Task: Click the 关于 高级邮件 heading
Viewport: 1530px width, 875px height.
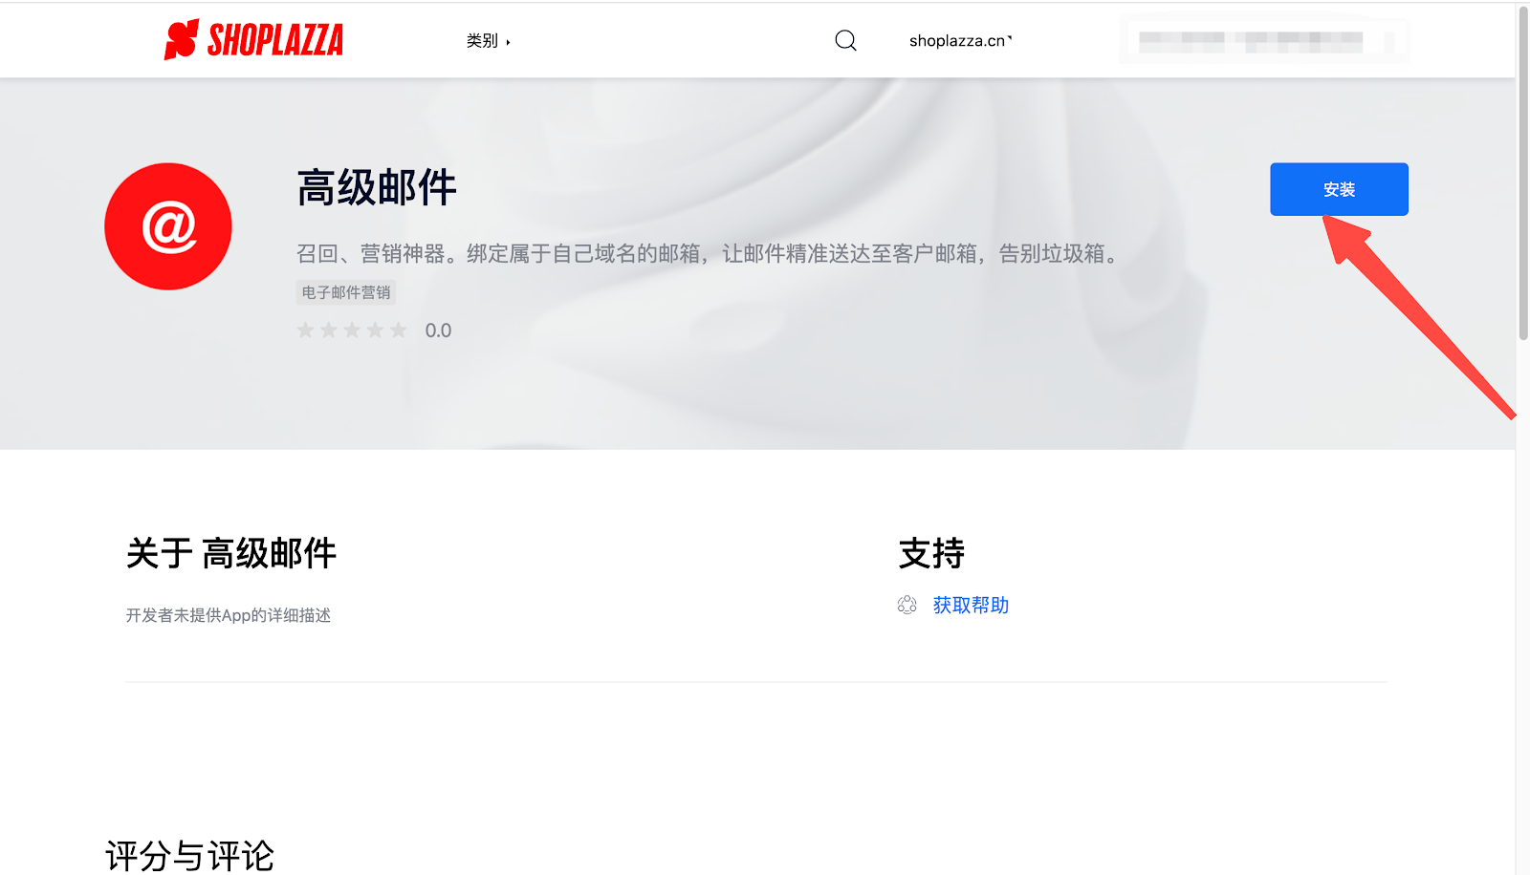Action: [x=231, y=553]
